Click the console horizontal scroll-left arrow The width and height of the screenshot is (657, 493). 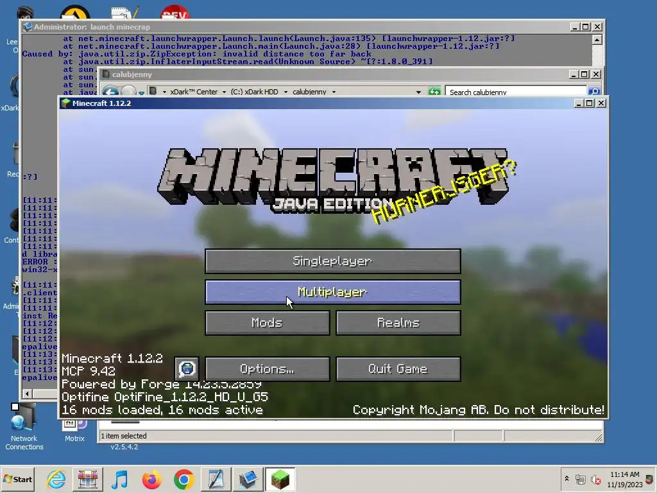(x=27, y=394)
